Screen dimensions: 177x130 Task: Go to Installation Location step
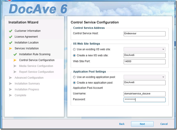(27, 43)
